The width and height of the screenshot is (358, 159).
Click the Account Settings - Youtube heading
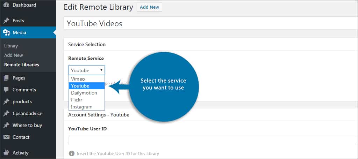(99, 115)
